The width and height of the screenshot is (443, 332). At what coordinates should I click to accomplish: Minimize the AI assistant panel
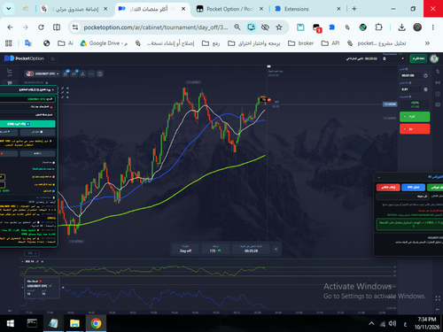pos(378,177)
